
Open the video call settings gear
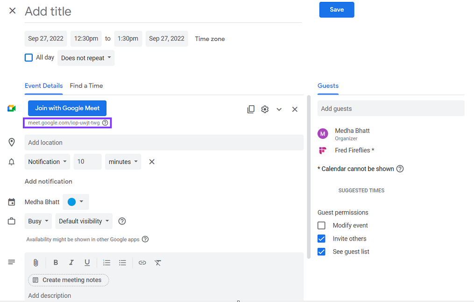coord(265,109)
